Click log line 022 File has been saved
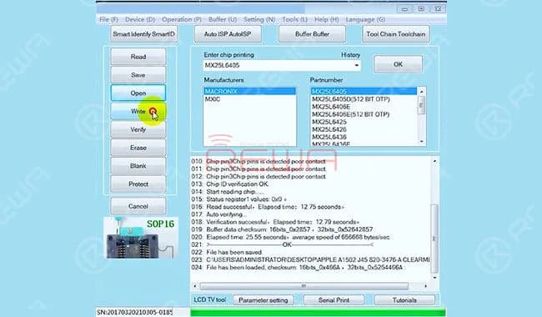542x317 pixels. [x=227, y=253]
